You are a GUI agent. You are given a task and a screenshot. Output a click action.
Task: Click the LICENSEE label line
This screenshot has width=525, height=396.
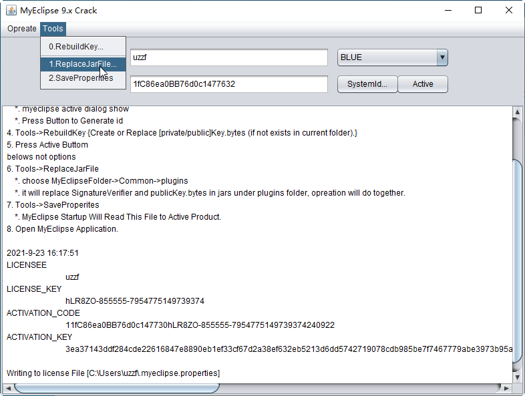click(x=27, y=265)
